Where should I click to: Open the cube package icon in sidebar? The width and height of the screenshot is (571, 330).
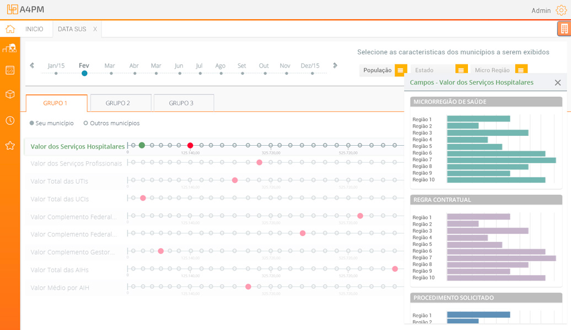(x=10, y=95)
